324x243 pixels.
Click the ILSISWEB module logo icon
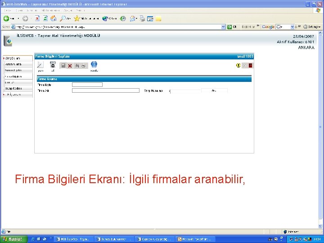coord(8,41)
